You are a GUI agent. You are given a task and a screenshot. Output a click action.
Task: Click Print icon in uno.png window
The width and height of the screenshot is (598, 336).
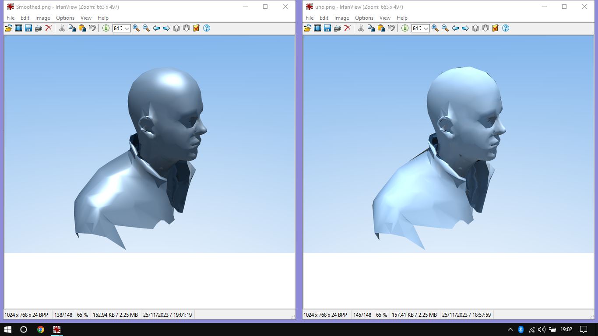pos(338,28)
